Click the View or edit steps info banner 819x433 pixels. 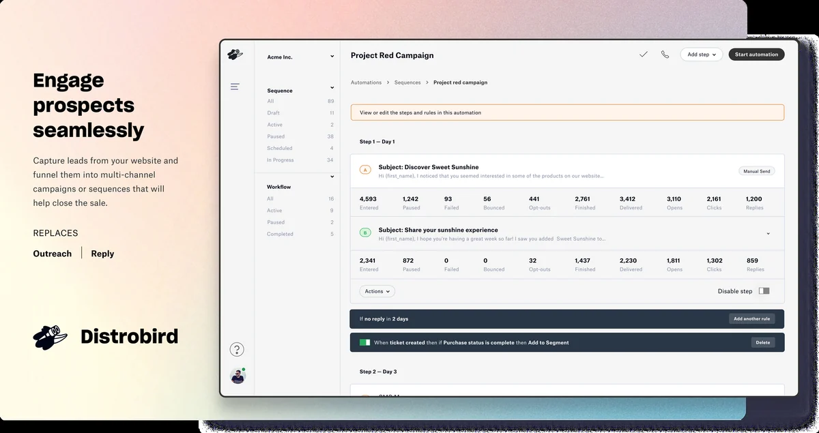click(x=567, y=113)
